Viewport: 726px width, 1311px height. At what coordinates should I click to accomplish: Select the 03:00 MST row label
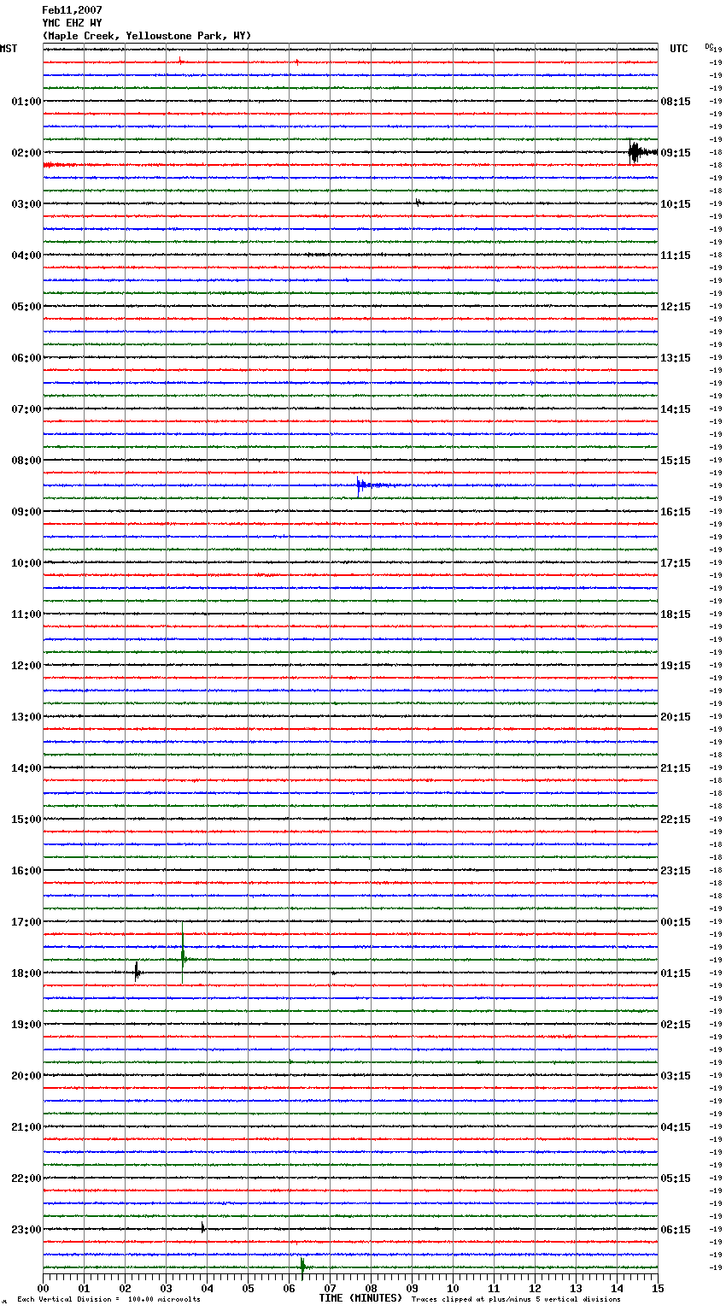(26, 204)
